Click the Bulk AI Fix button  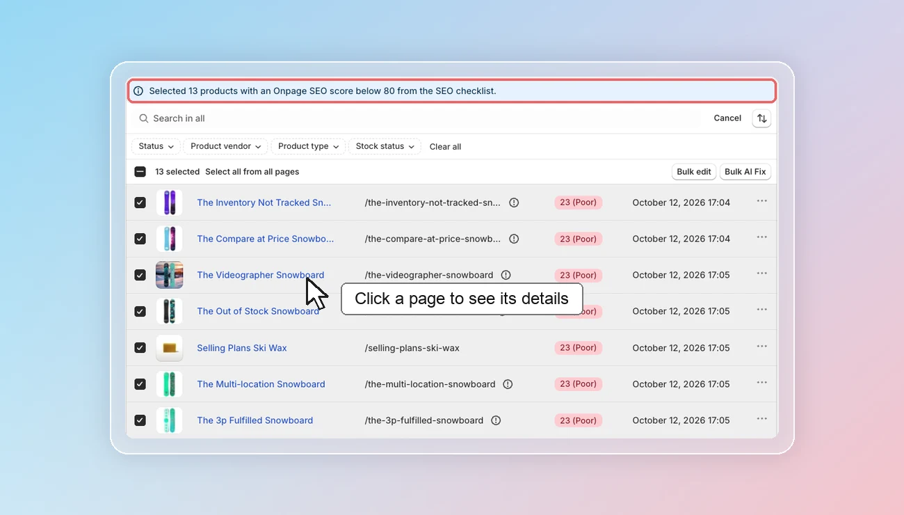point(745,172)
